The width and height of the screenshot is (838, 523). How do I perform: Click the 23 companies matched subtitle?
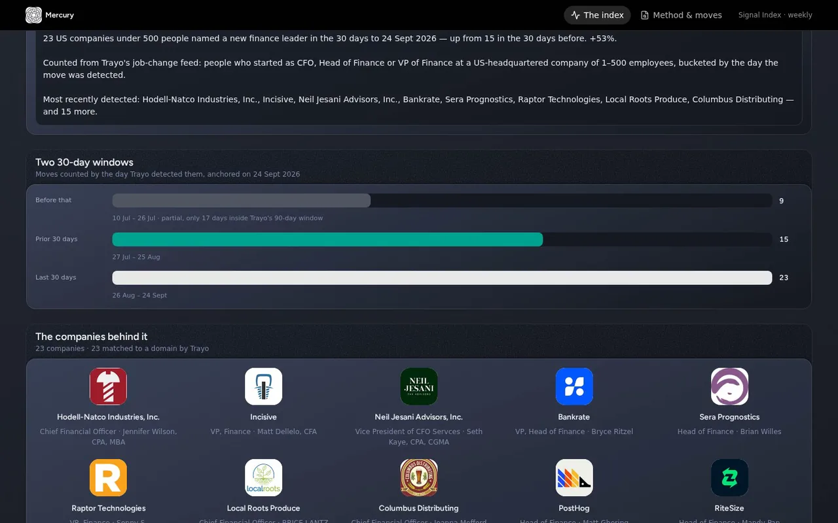pos(122,348)
